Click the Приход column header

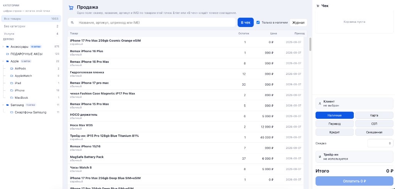pos(299,33)
